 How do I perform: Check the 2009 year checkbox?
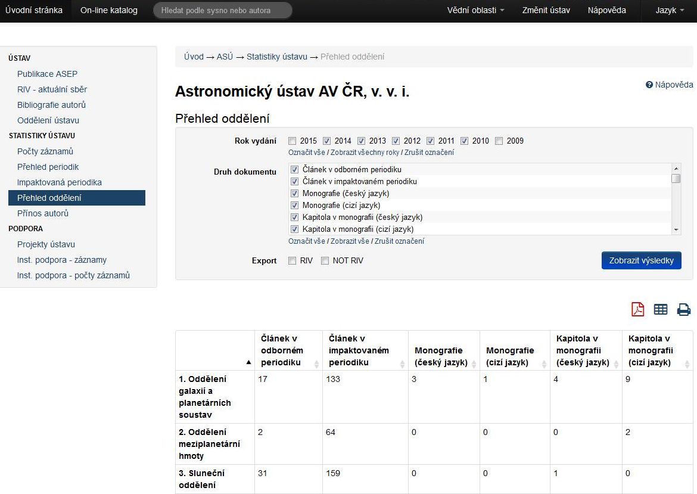click(x=499, y=141)
